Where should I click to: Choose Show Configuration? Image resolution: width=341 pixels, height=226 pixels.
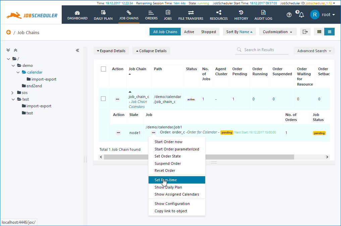[172, 204]
